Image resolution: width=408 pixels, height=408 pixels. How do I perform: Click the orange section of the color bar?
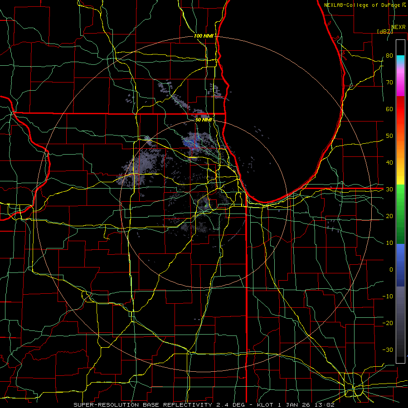400,148
